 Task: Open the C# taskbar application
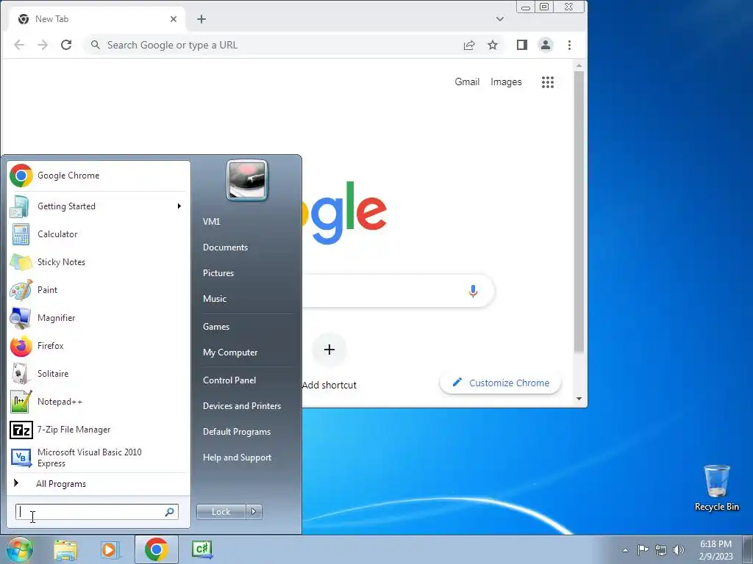pyautogui.click(x=202, y=549)
